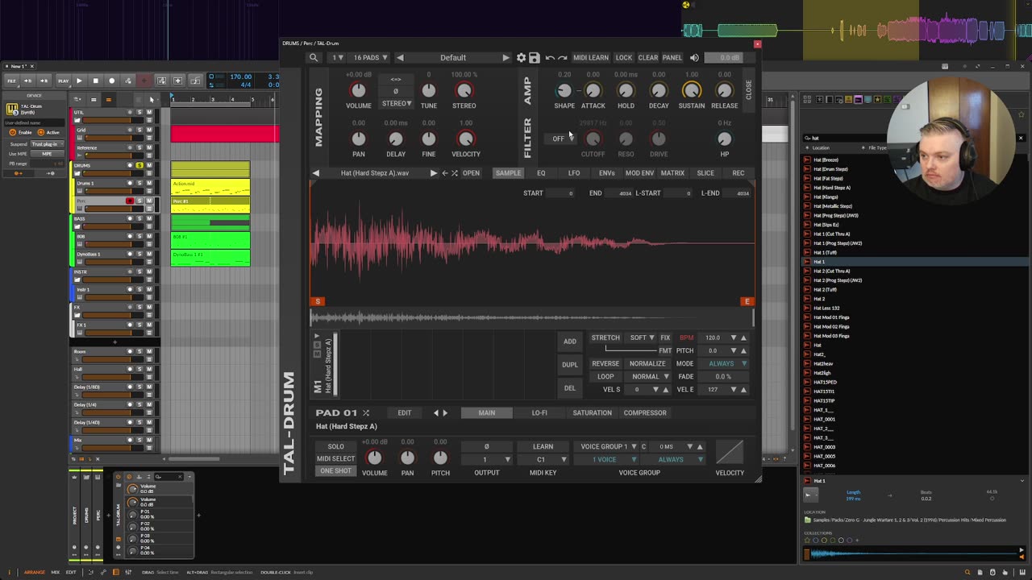1032x580 pixels.
Task: Randomize sample with shuffle icon
Action: point(454,173)
